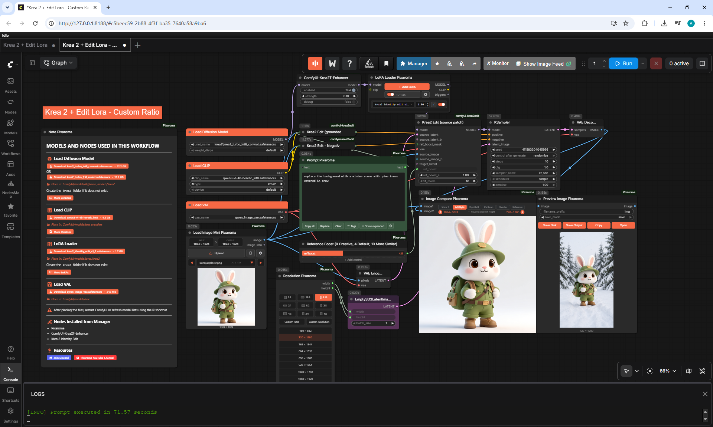Toggle link visibility icon in canvas controls

coord(702,371)
